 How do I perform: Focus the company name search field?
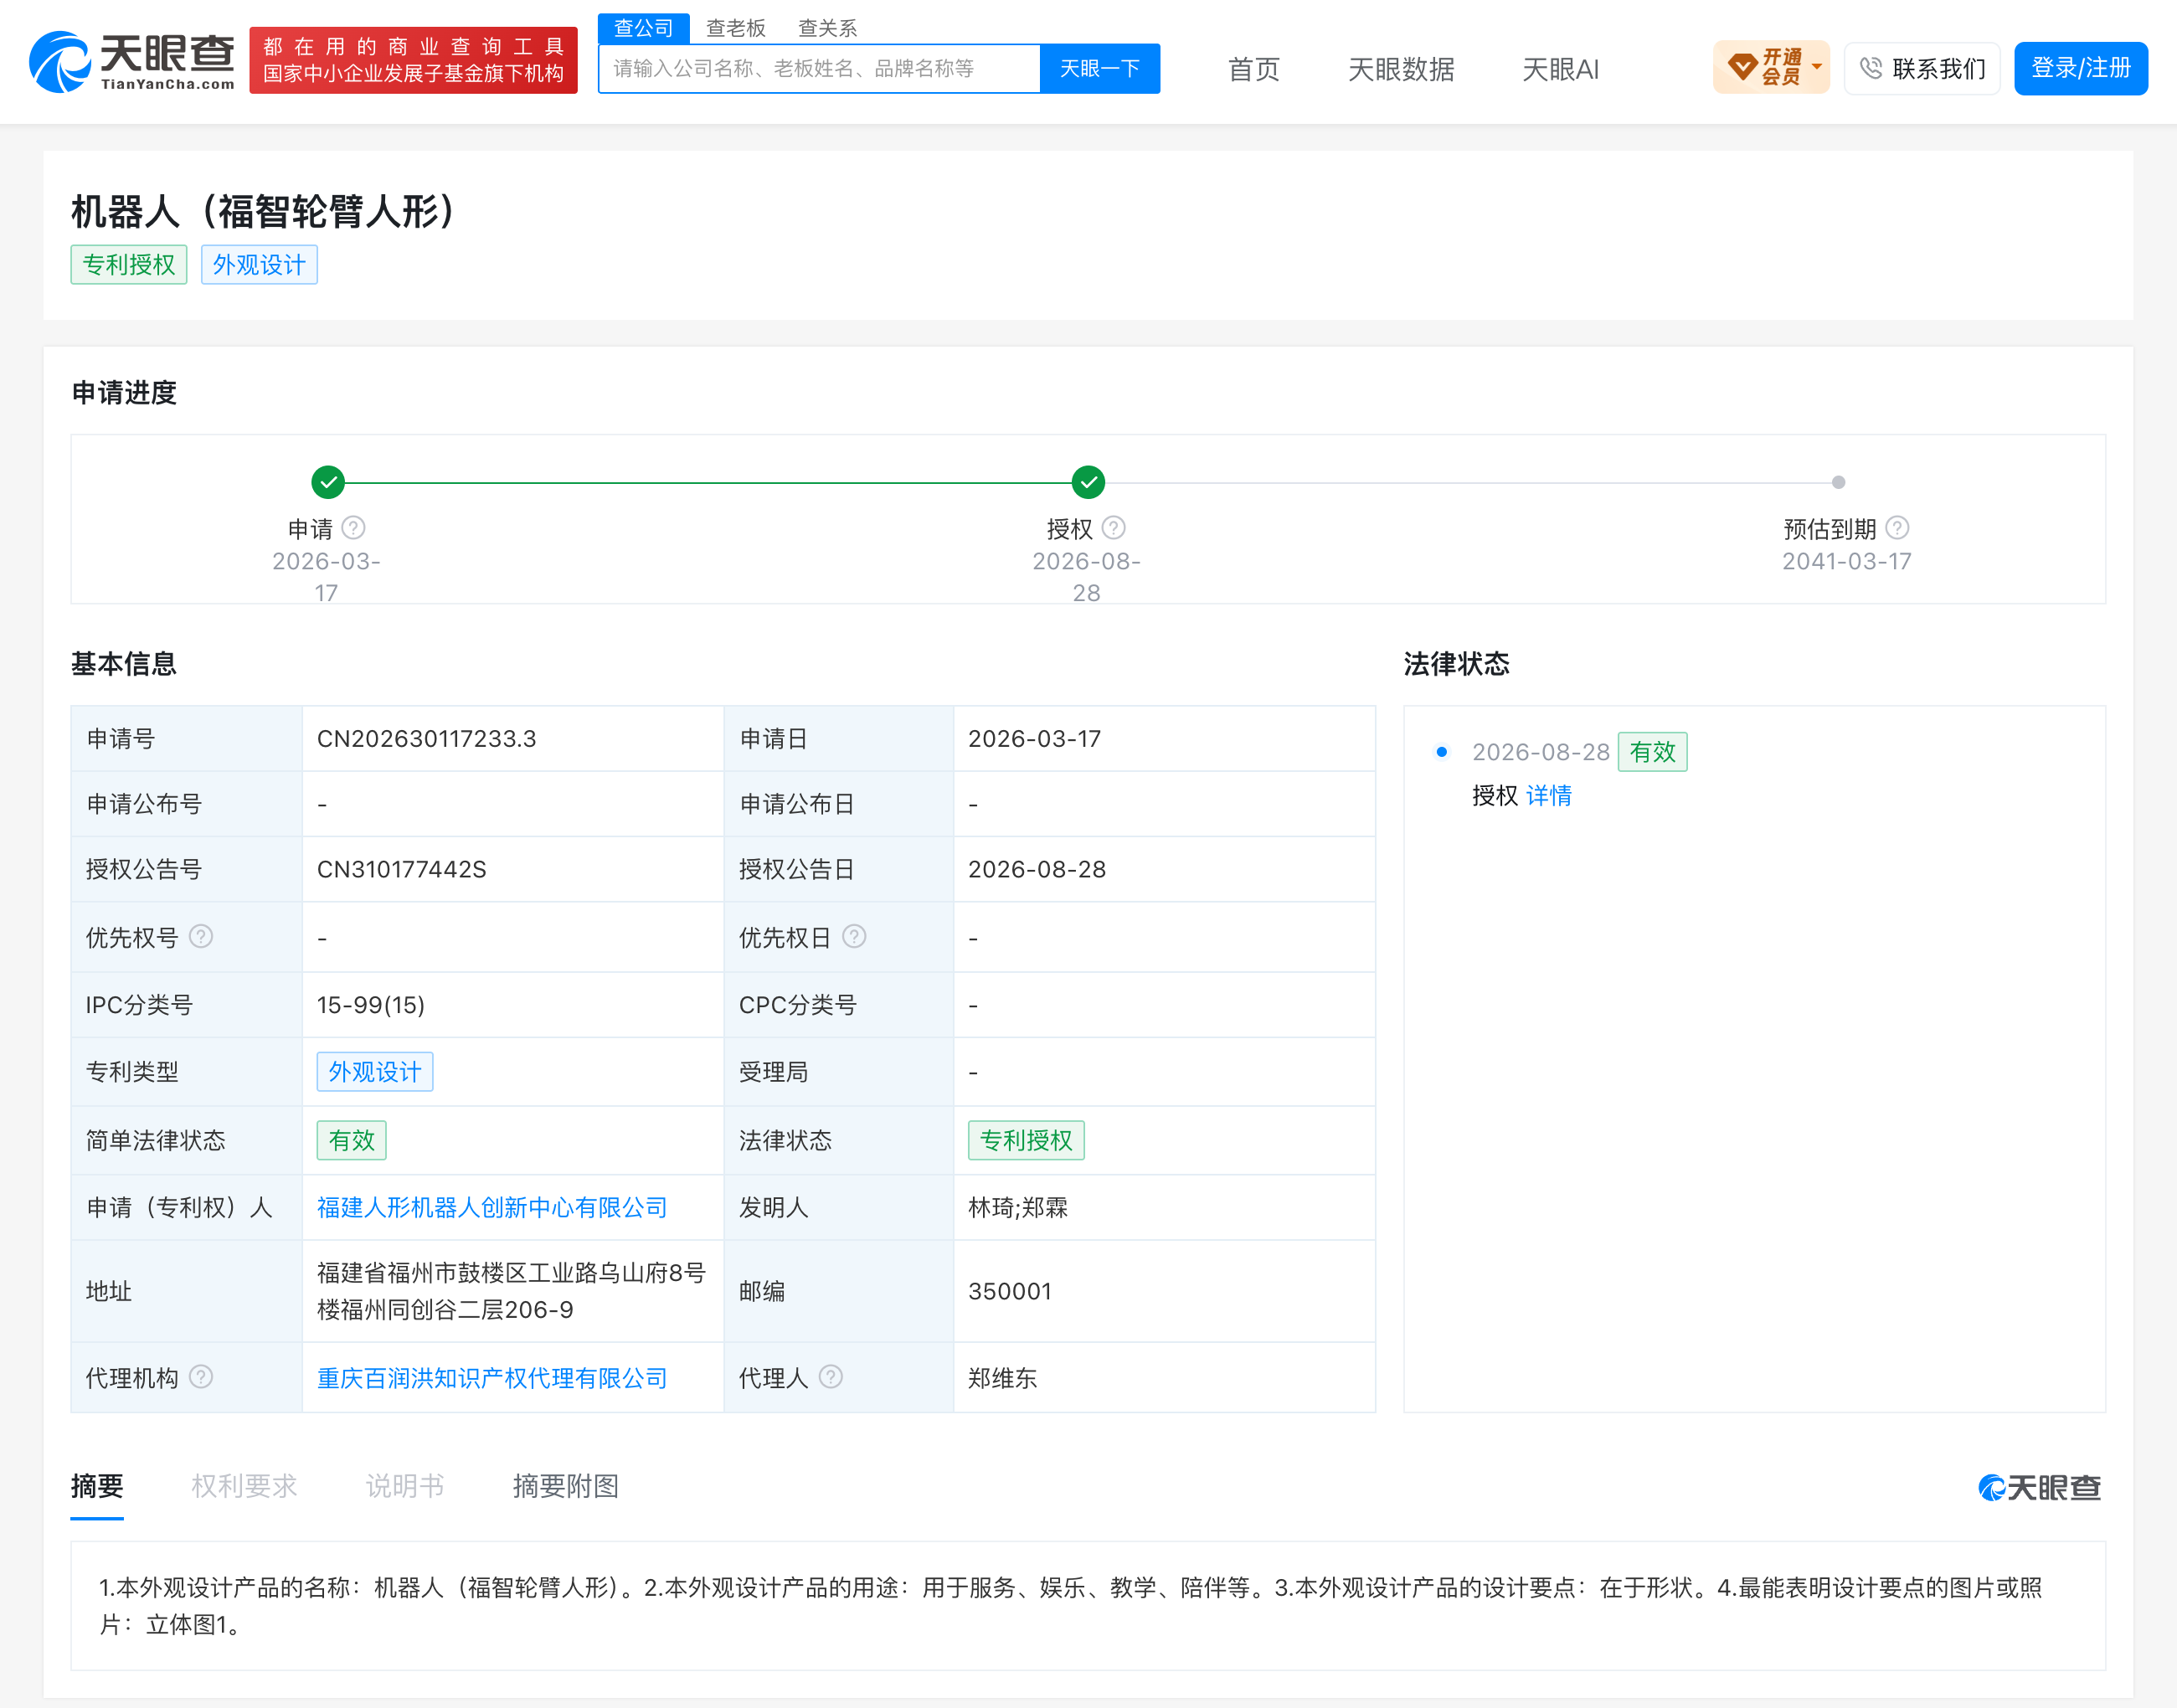tap(819, 68)
